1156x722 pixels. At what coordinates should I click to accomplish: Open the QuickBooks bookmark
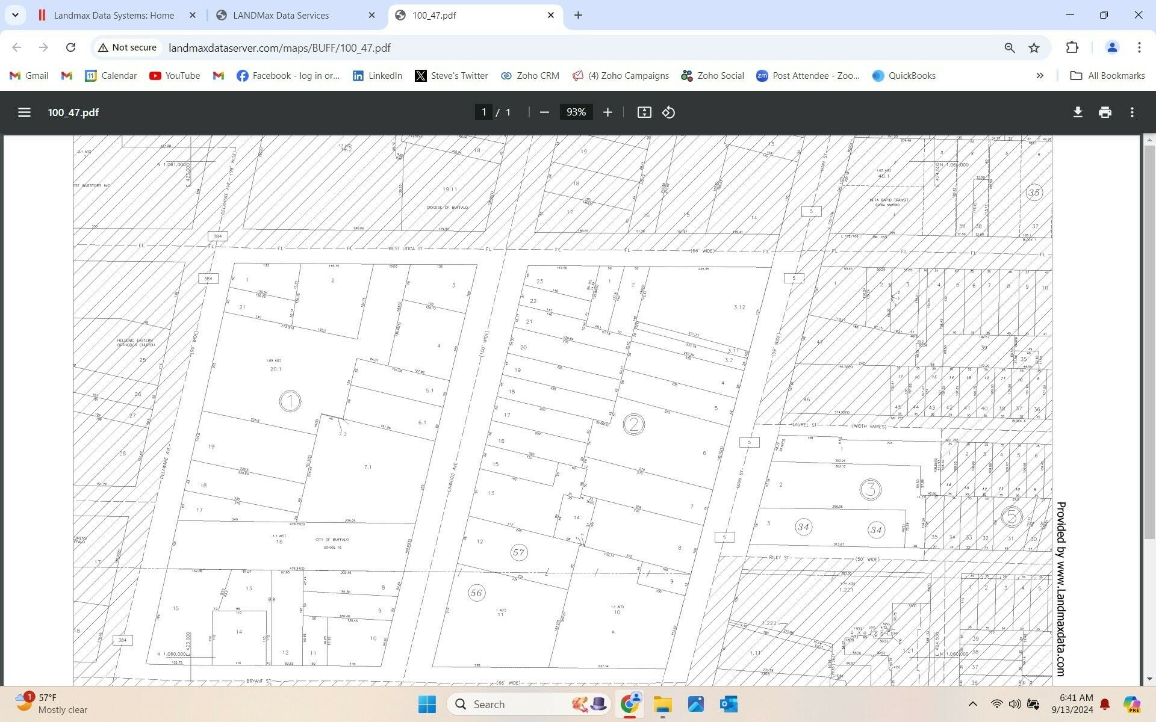(x=903, y=76)
